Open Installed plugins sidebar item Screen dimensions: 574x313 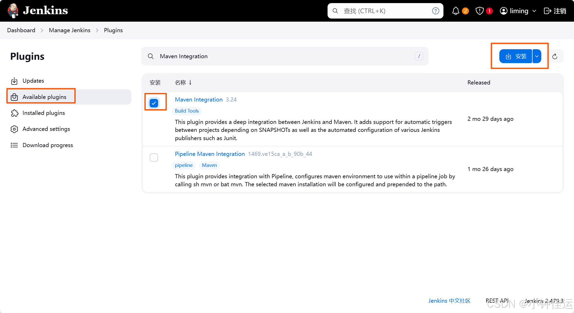click(69, 113)
